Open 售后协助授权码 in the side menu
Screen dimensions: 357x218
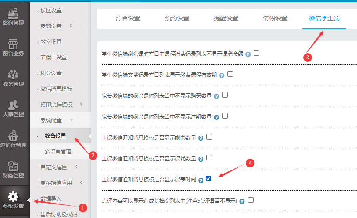[x=59, y=215]
